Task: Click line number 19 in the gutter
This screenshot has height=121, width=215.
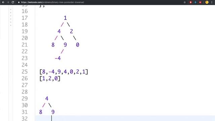Action: click(x=25, y=31)
